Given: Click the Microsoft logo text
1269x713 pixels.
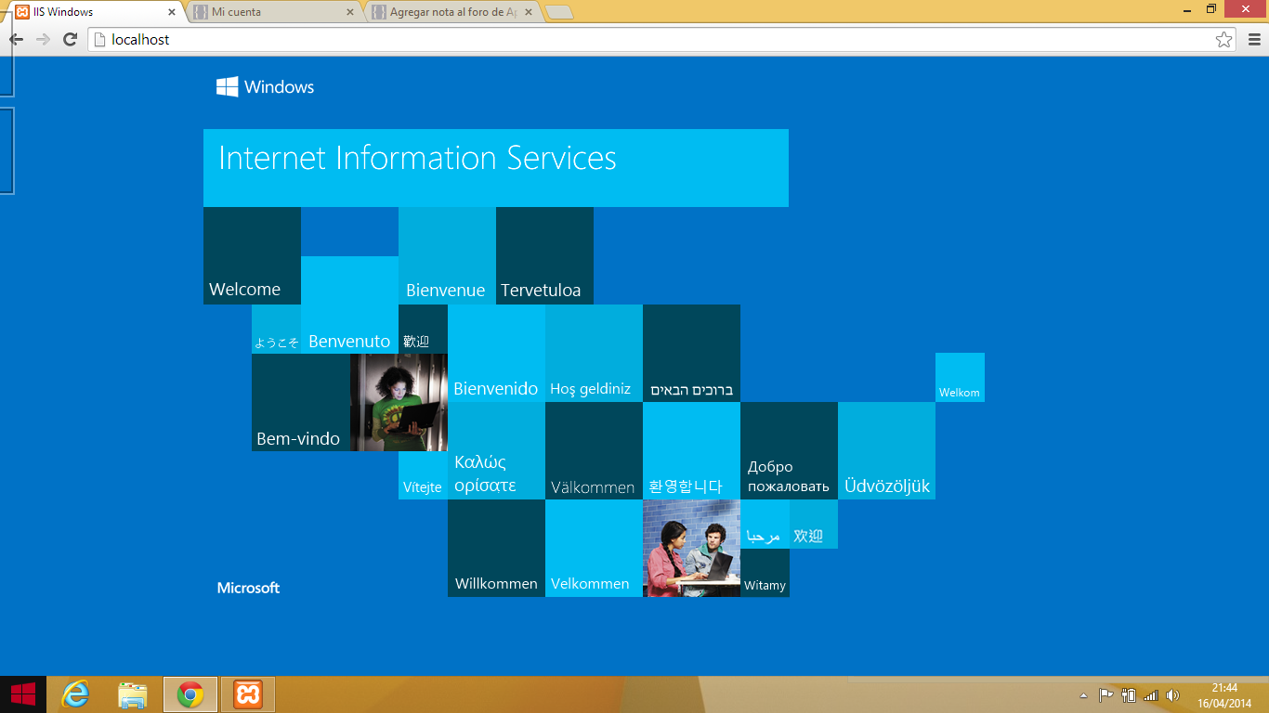Looking at the screenshot, I should coord(248,588).
